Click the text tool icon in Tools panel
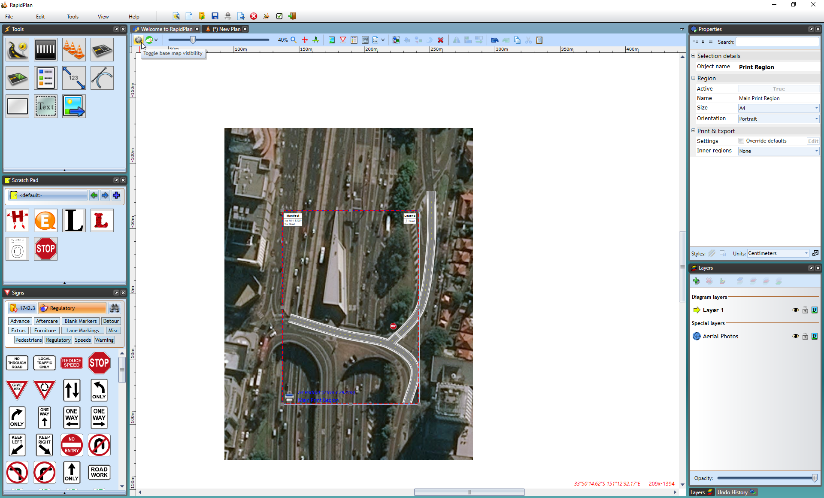Viewport: 824px width, 498px height. (45, 106)
